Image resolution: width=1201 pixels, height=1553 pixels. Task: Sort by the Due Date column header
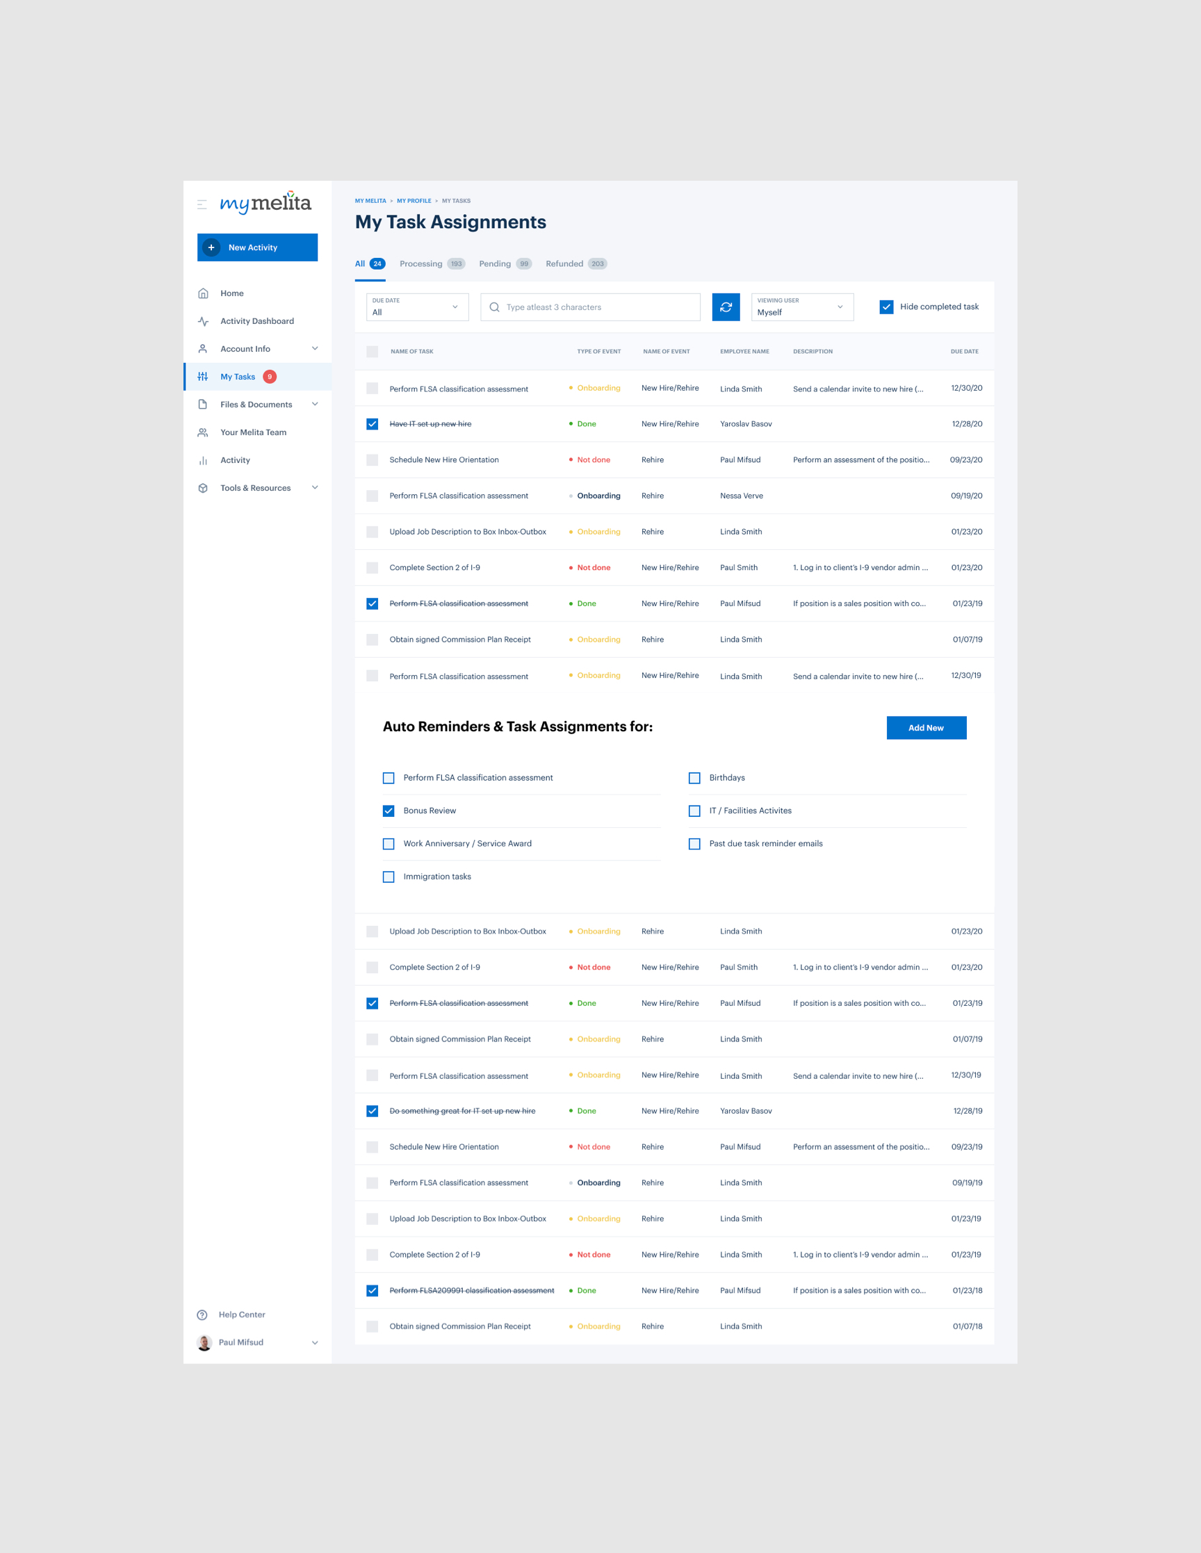(964, 351)
